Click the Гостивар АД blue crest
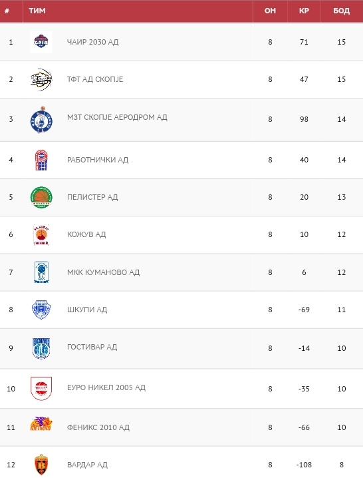The height and width of the screenshot is (478, 363). [x=41, y=348]
